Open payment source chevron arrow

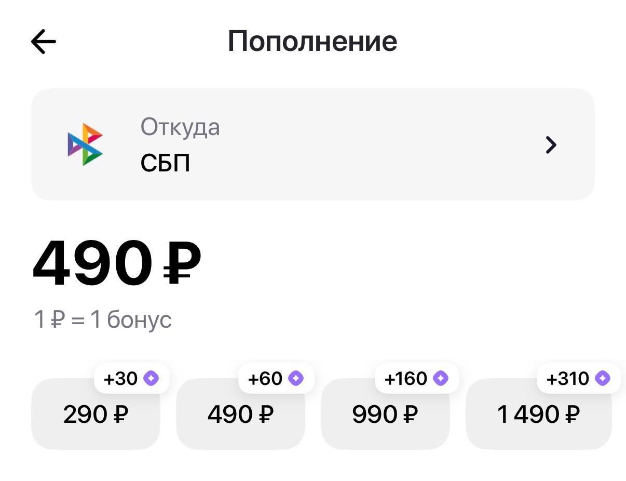click(x=551, y=145)
